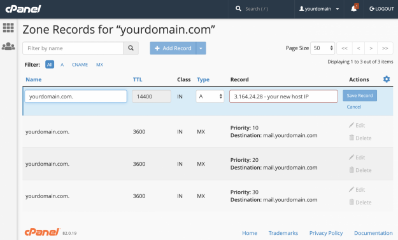The width and height of the screenshot is (398, 240).
Task: Open the record Type selector showing A
Action: [210, 97]
